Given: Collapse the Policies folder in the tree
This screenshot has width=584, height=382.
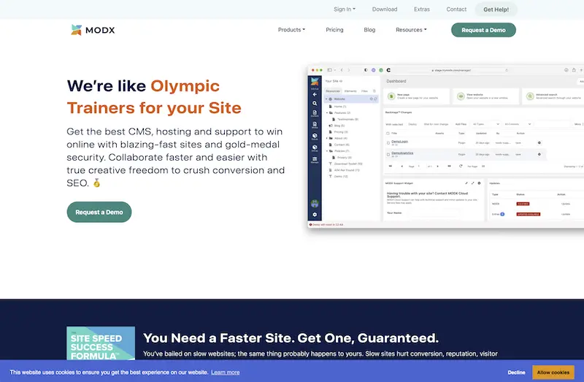Looking at the screenshot, I should 327,151.
